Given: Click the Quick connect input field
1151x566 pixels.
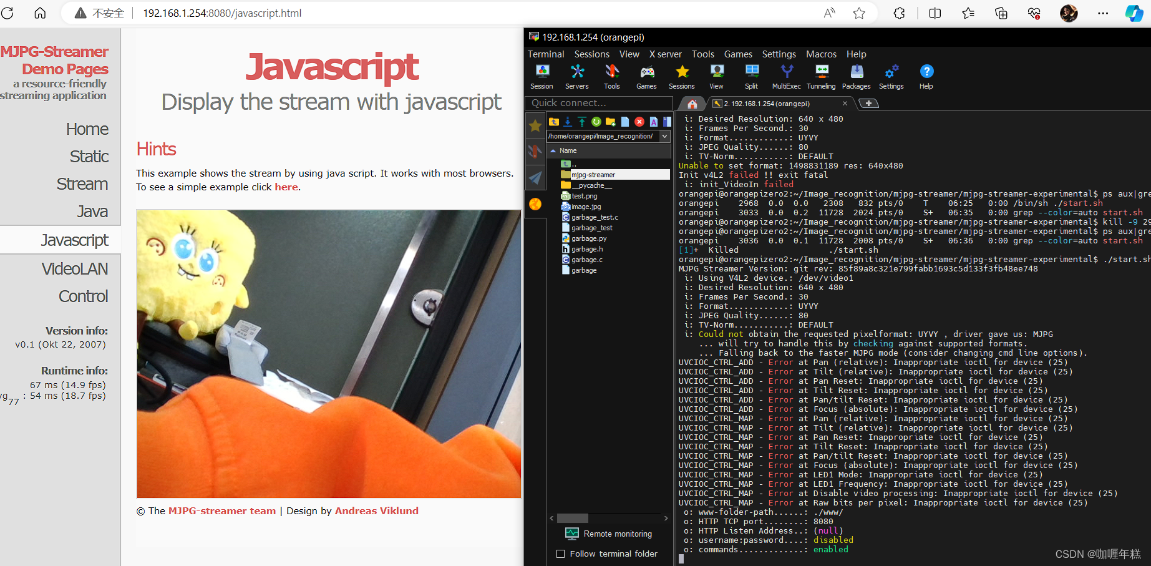Looking at the screenshot, I should point(599,103).
